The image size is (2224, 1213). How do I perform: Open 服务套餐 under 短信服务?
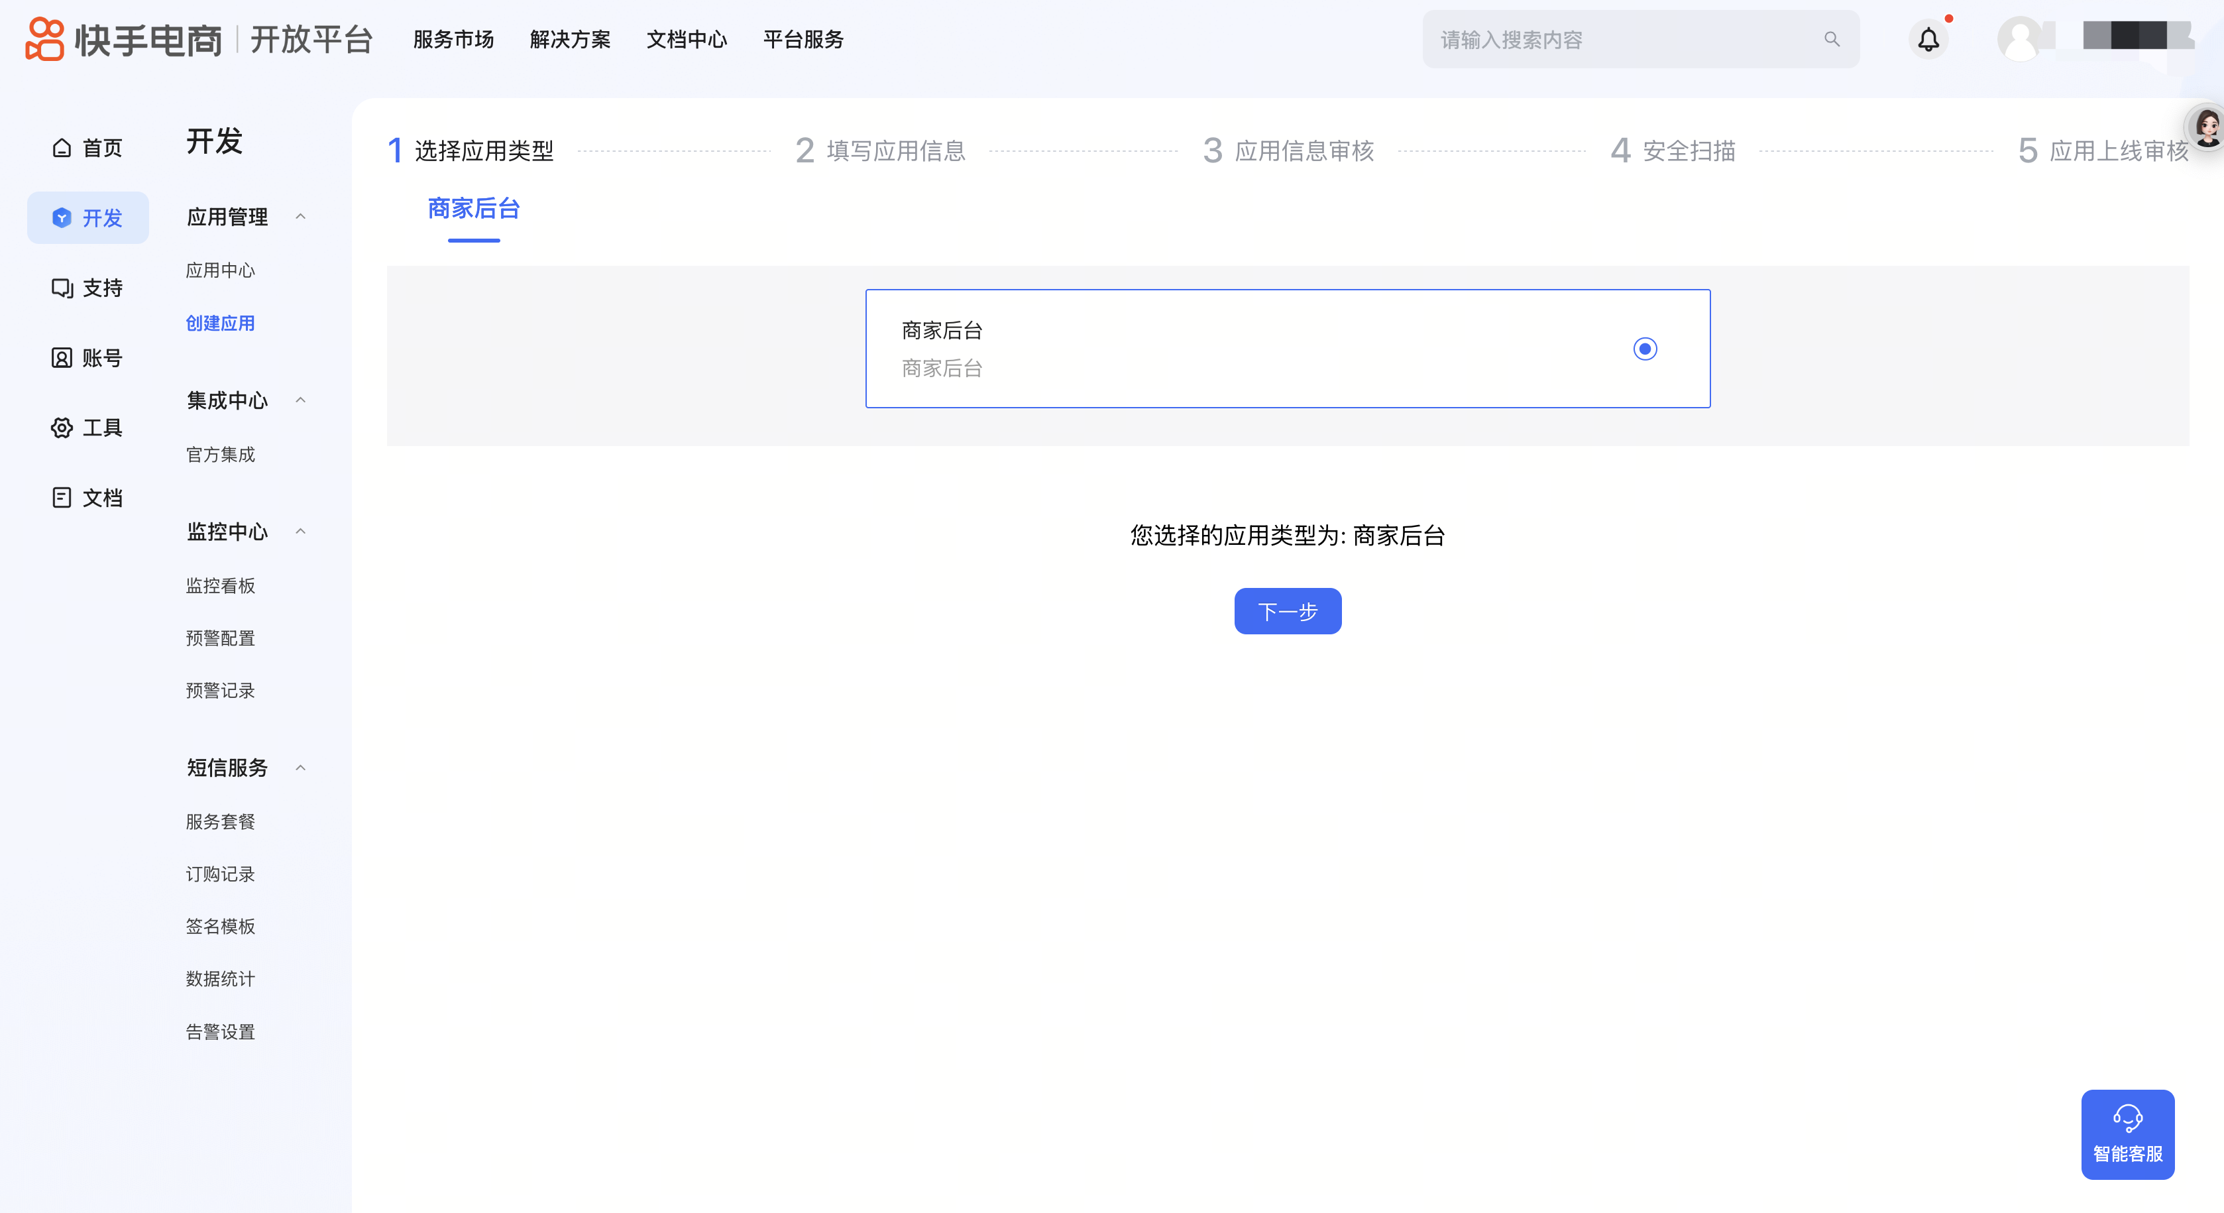220,823
